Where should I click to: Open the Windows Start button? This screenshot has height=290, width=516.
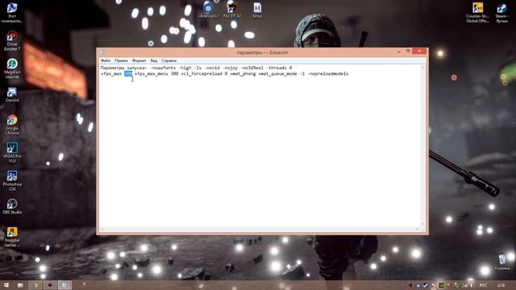pos(6,285)
